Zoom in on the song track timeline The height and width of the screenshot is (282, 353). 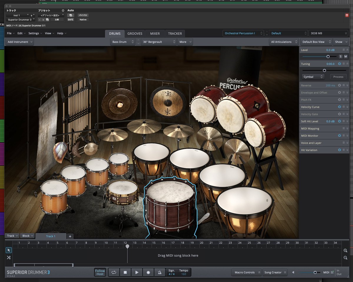click(x=345, y=250)
